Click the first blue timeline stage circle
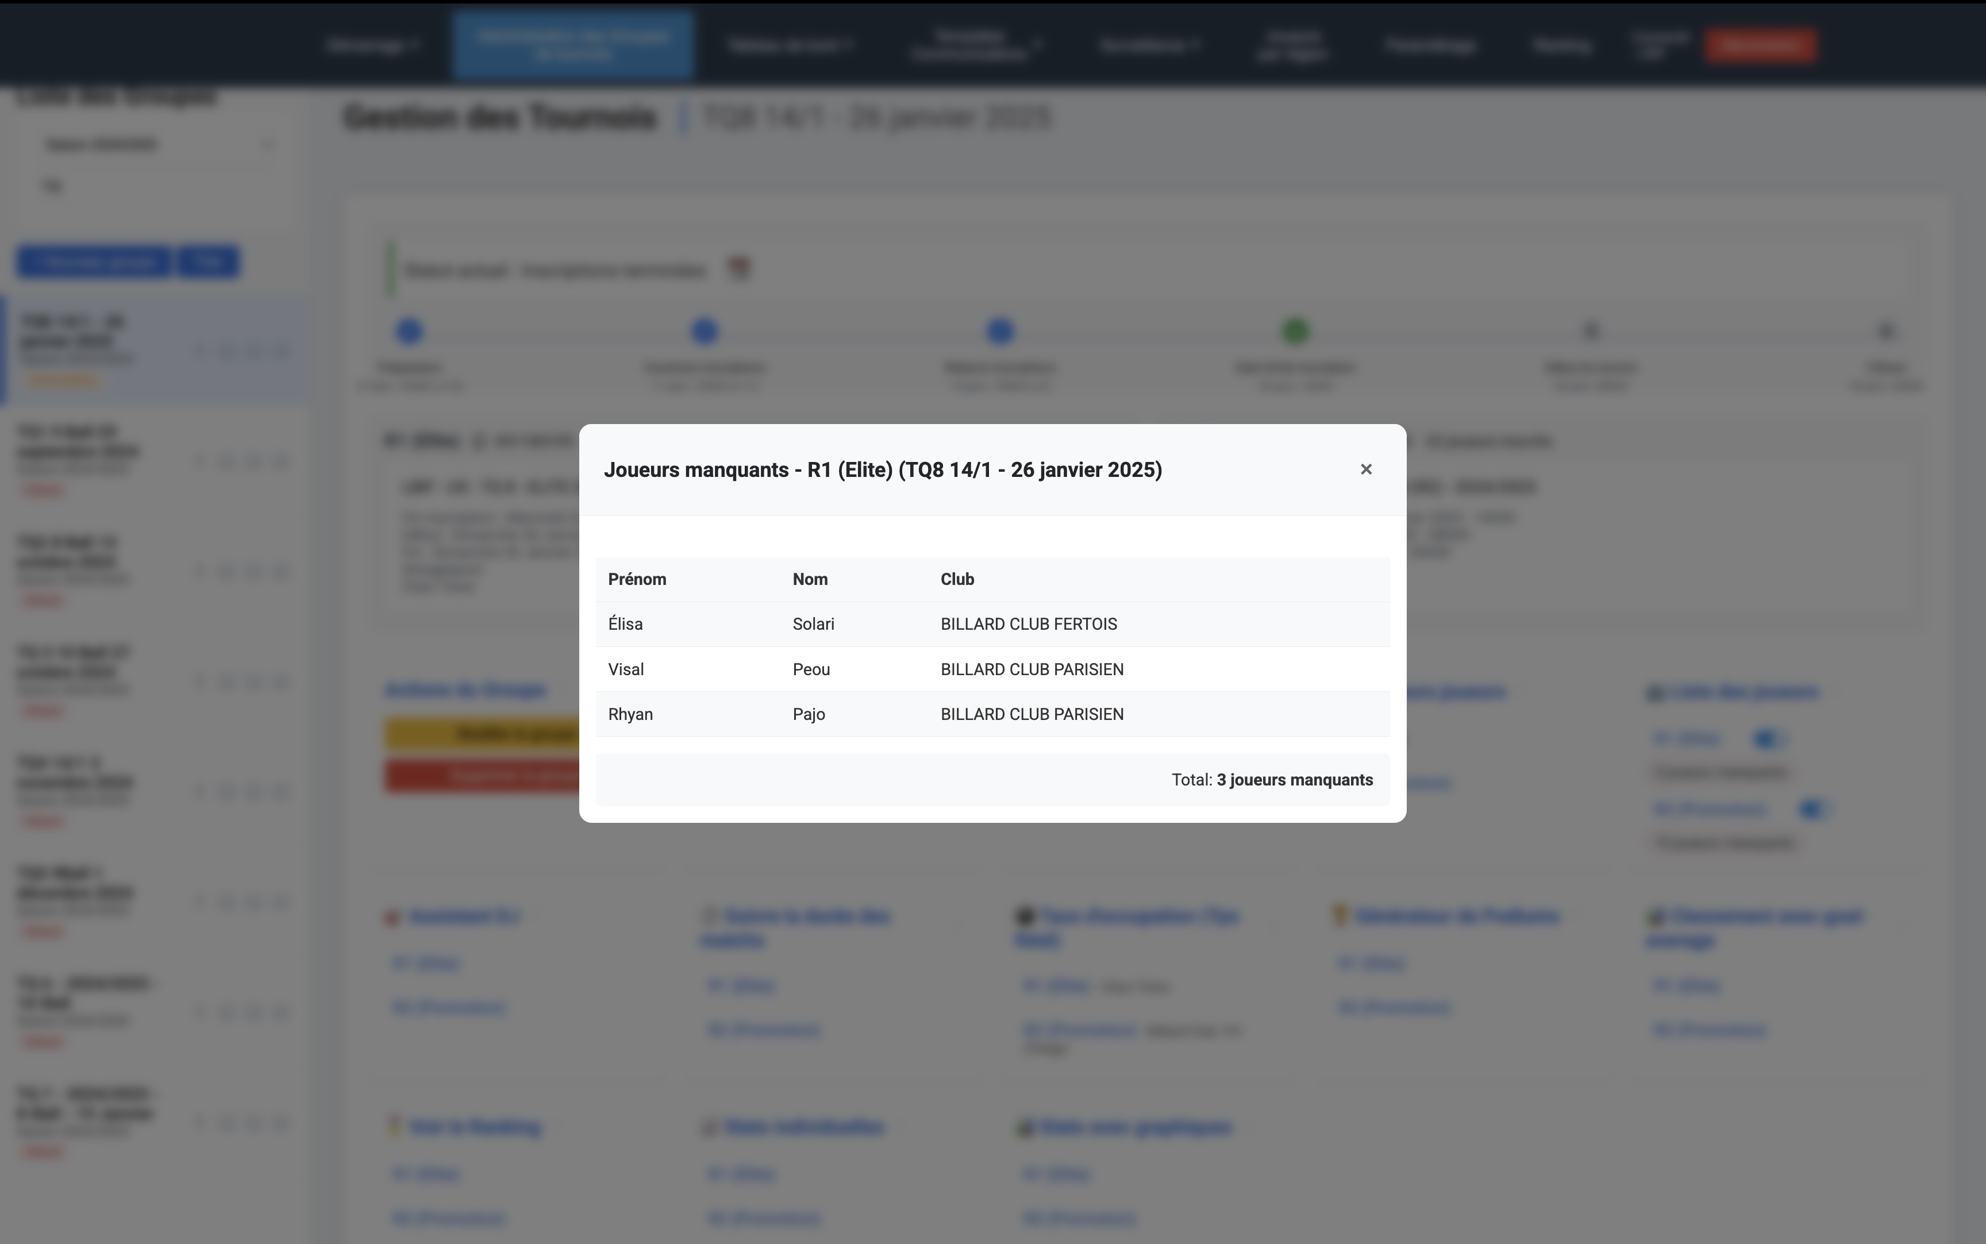 [409, 332]
